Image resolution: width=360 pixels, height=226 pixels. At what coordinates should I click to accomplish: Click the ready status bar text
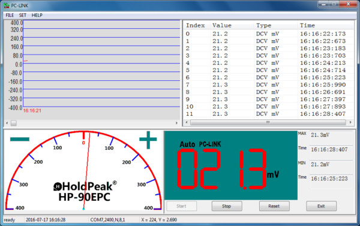(x=10, y=220)
